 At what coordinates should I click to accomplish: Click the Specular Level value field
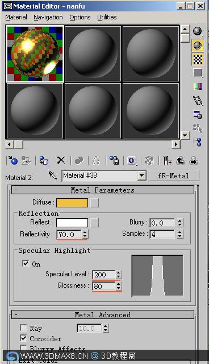104,275
